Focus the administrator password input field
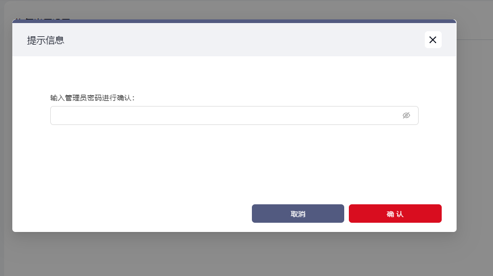 [x=234, y=115]
